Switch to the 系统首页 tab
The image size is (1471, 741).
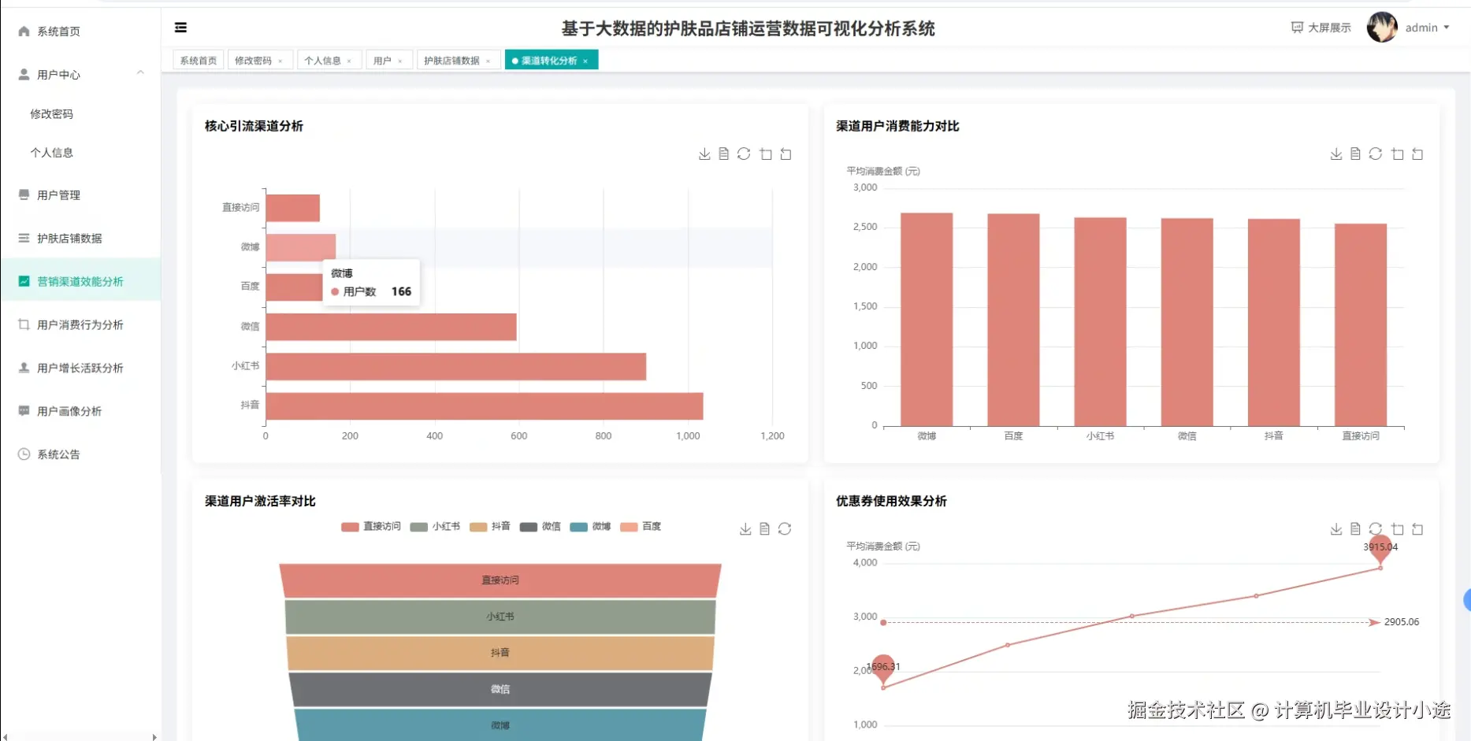[x=199, y=61]
